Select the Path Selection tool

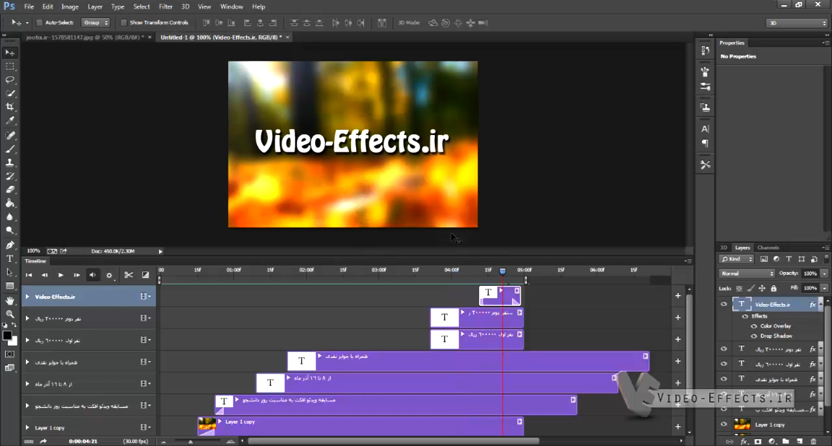click(10, 272)
